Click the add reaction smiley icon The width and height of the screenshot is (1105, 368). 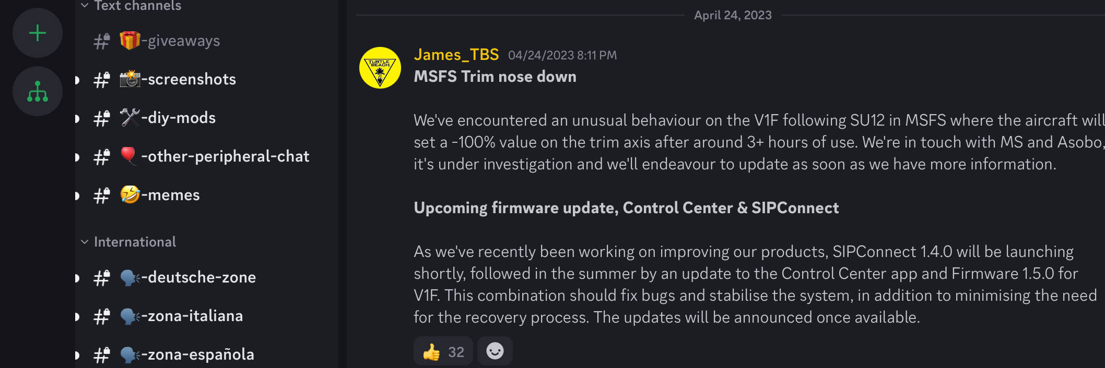tap(495, 351)
